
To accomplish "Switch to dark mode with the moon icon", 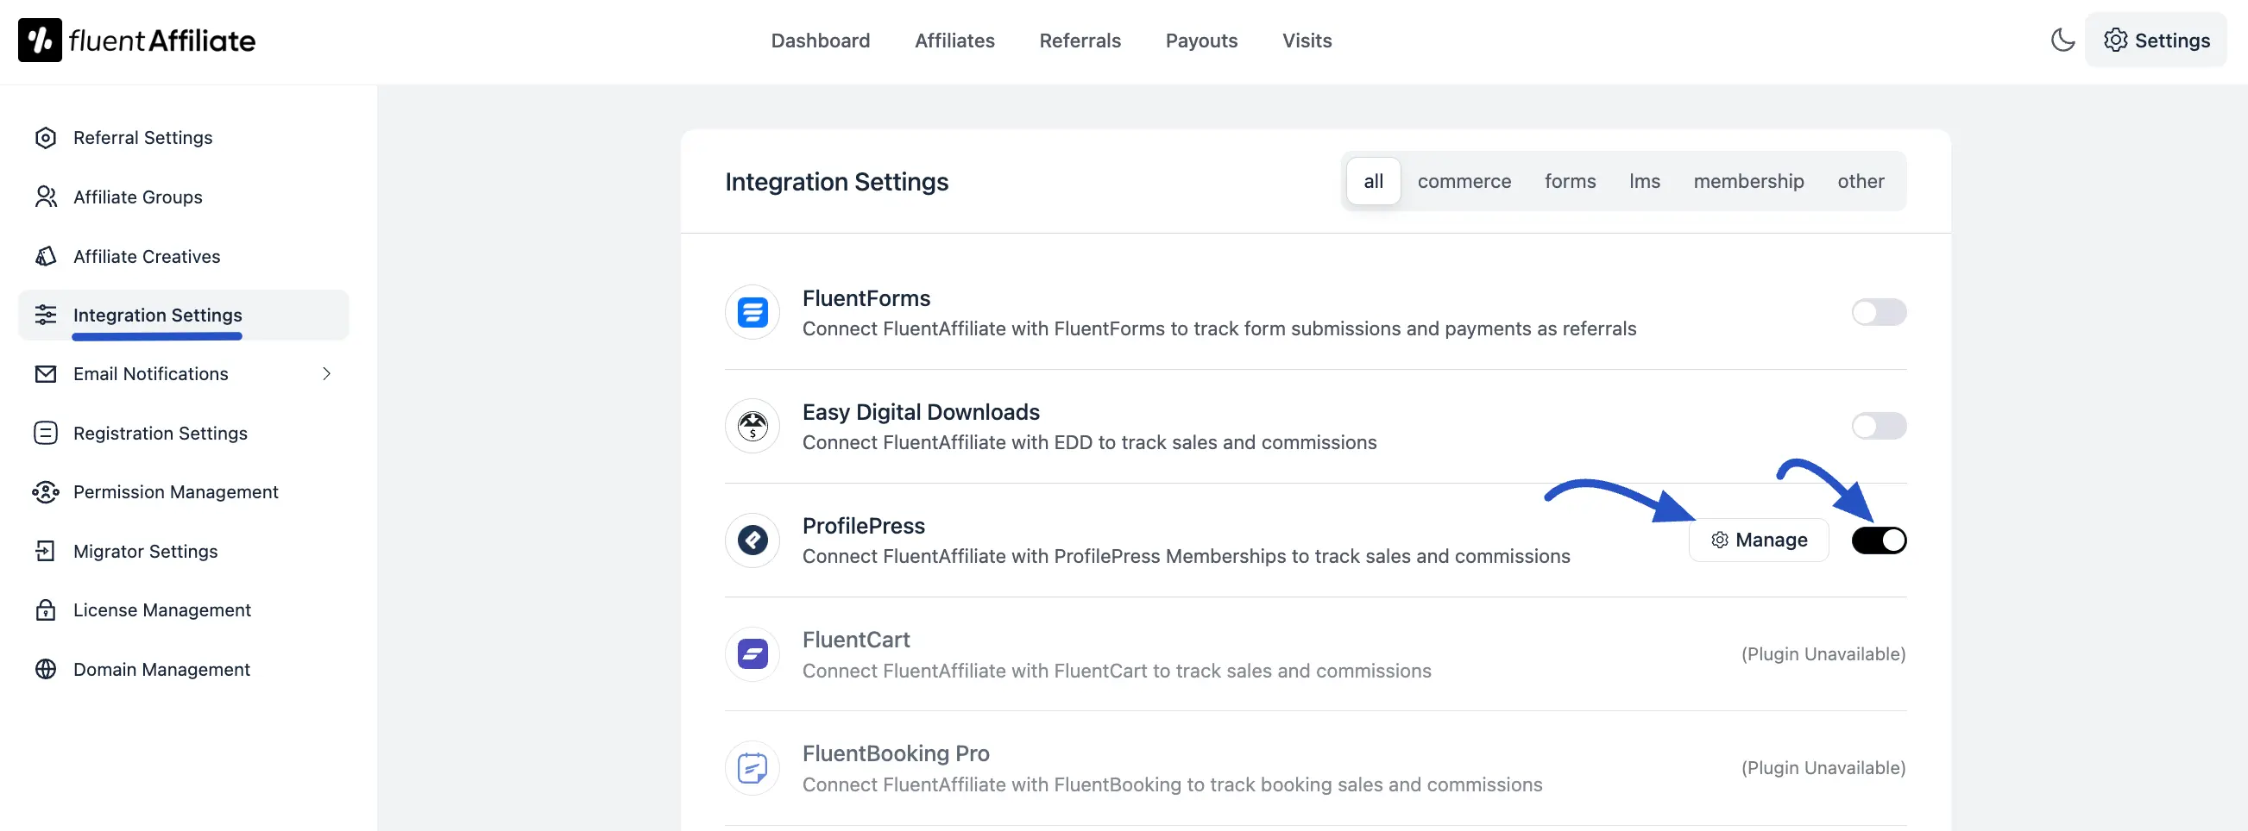I will click(2062, 41).
